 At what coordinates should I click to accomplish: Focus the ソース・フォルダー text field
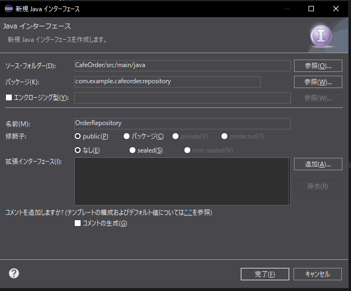(x=182, y=66)
